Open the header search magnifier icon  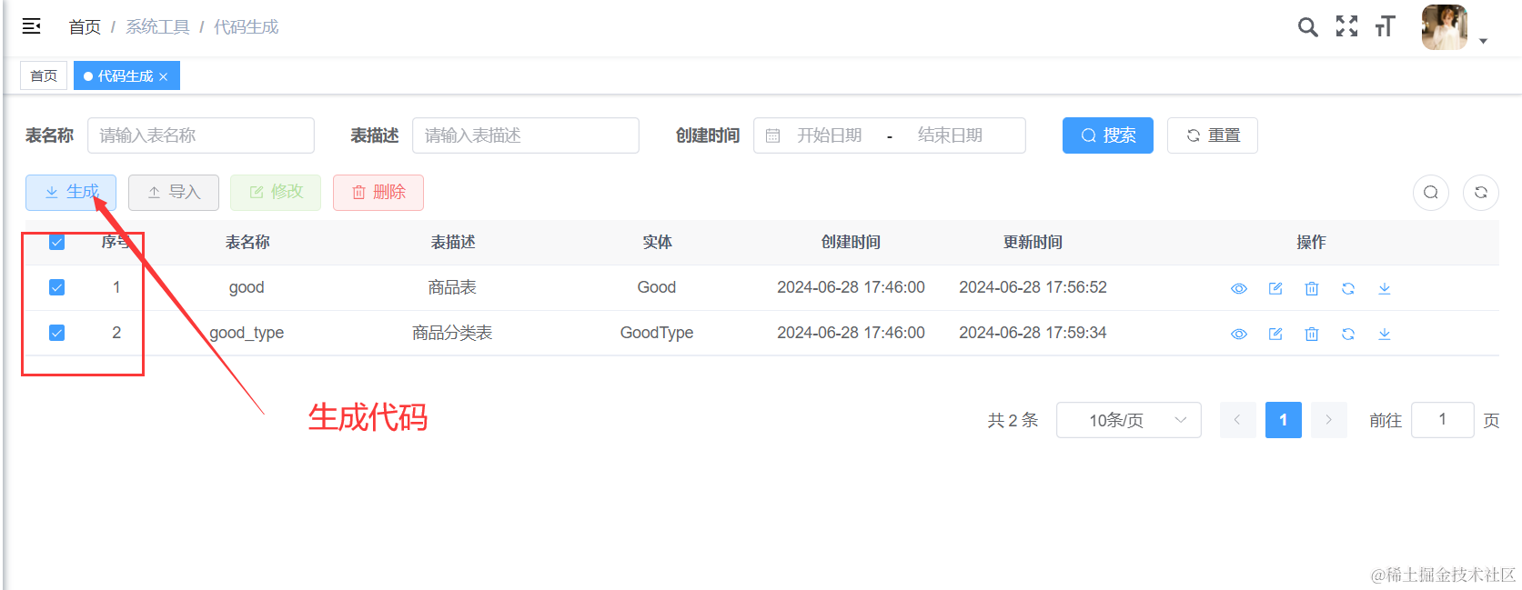coord(1307,27)
